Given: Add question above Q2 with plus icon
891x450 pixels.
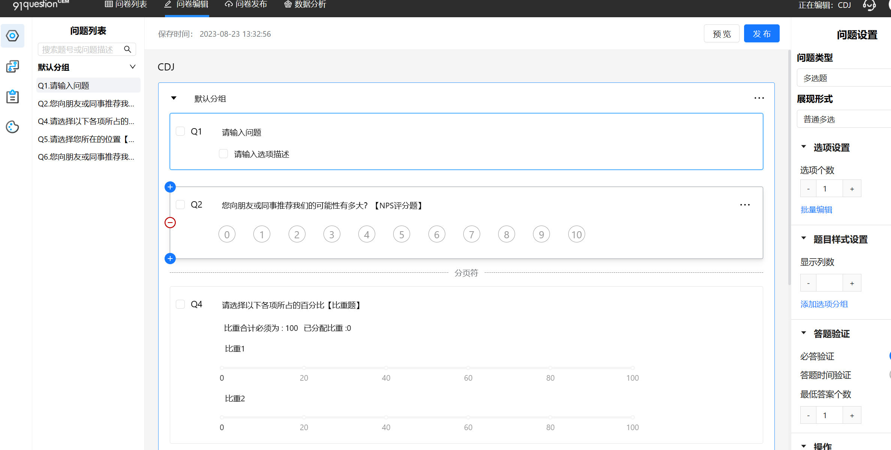Looking at the screenshot, I should point(170,187).
